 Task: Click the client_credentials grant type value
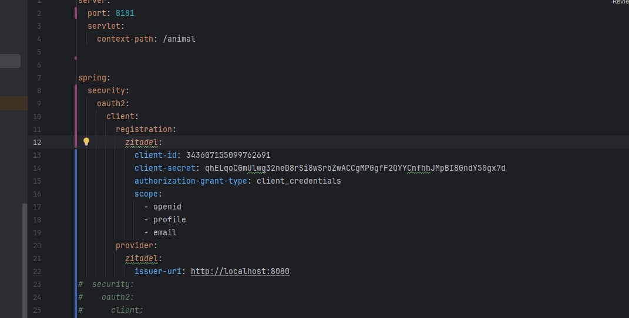pos(298,181)
